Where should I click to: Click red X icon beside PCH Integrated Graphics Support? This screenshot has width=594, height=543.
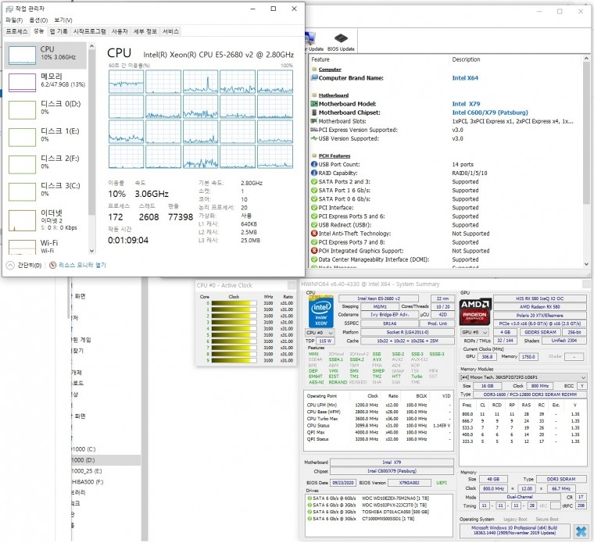pos(314,251)
